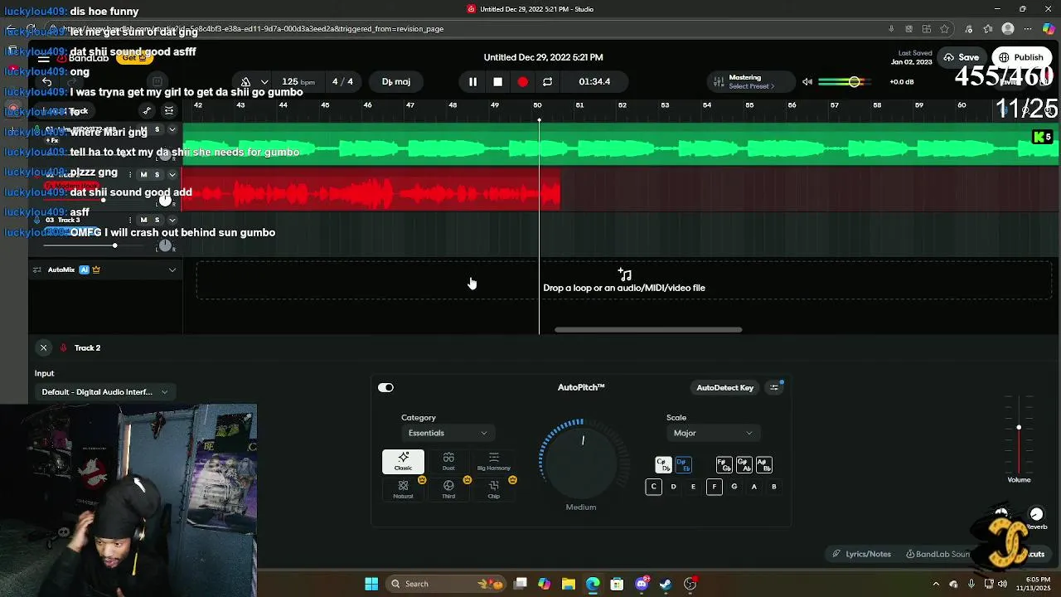This screenshot has width=1061, height=597.
Task: Open the BandLab Sounds tab
Action: [937, 554]
